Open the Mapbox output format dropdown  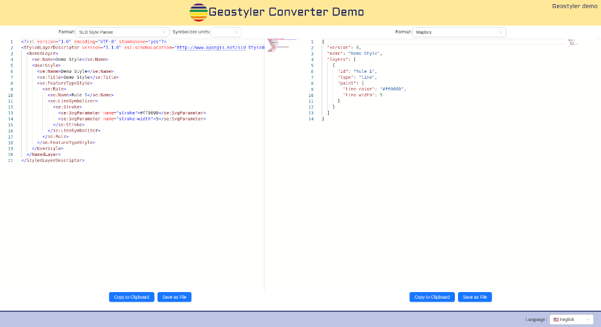[x=459, y=32]
